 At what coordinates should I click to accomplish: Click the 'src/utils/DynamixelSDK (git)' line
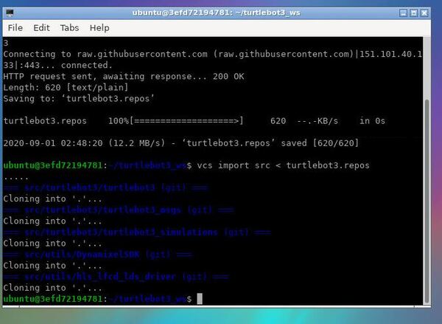coord(98,255)
